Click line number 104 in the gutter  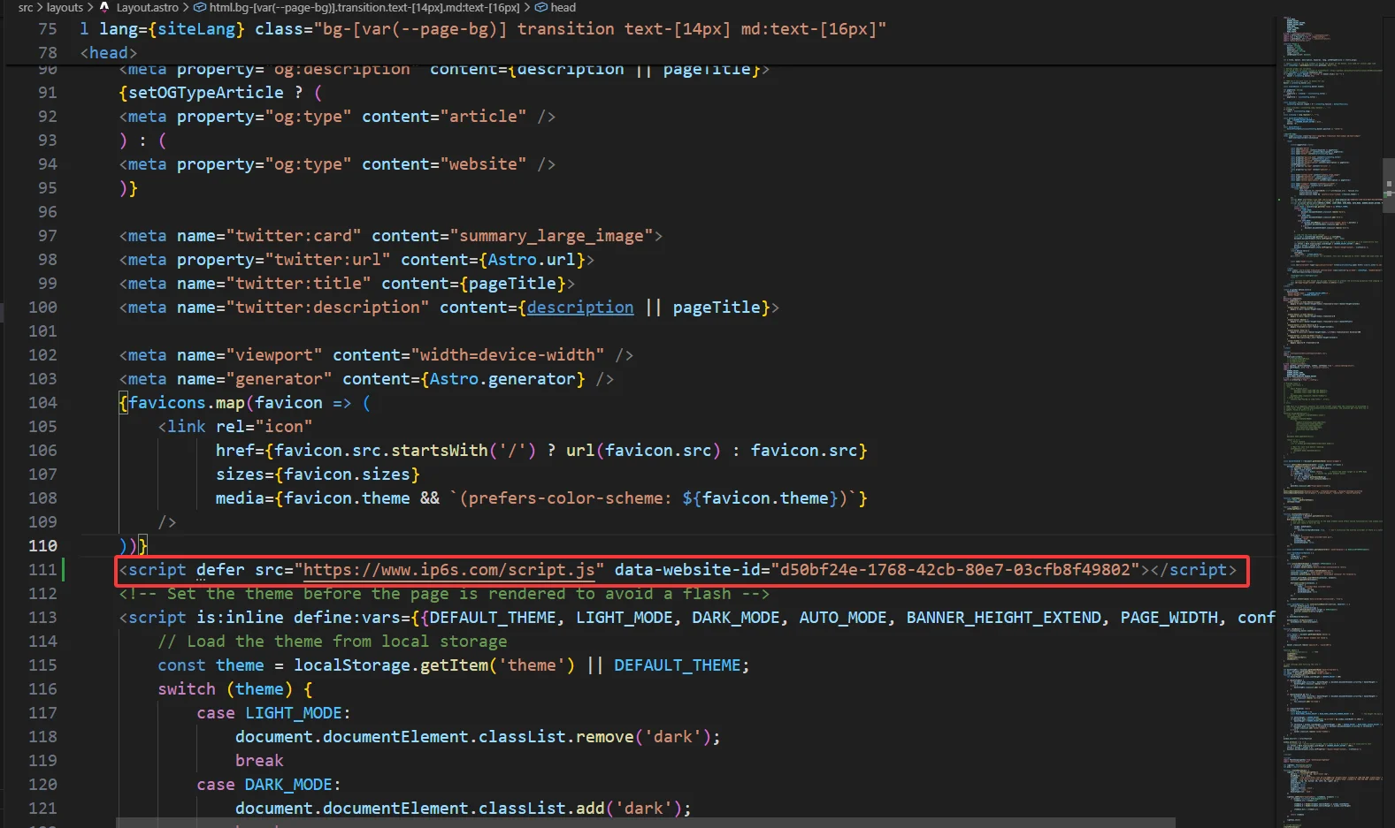tap(42, 403)
